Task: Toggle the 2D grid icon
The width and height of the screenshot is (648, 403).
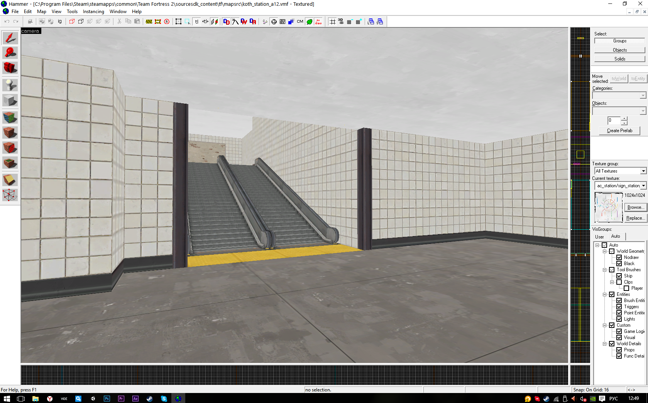Action: point(332,22)
